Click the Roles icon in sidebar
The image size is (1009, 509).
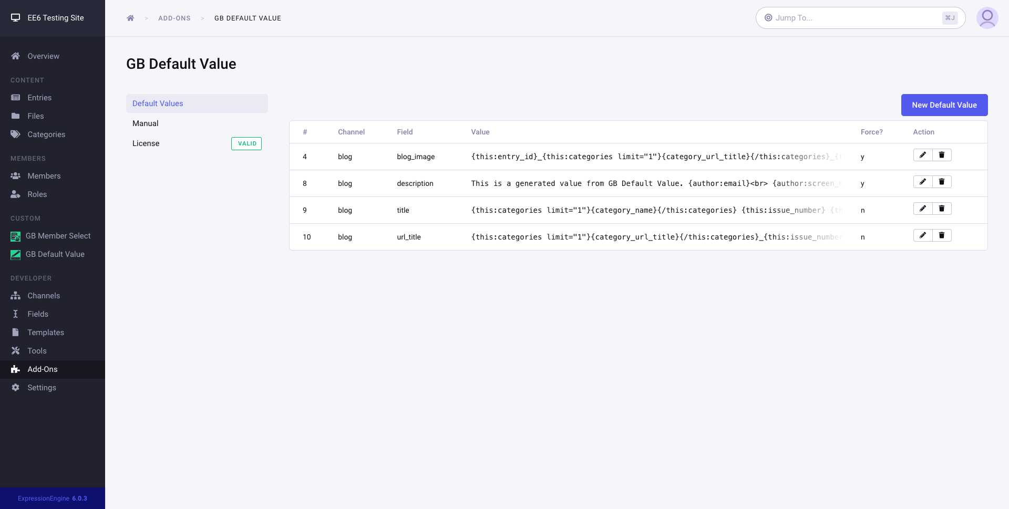[16, 194]
